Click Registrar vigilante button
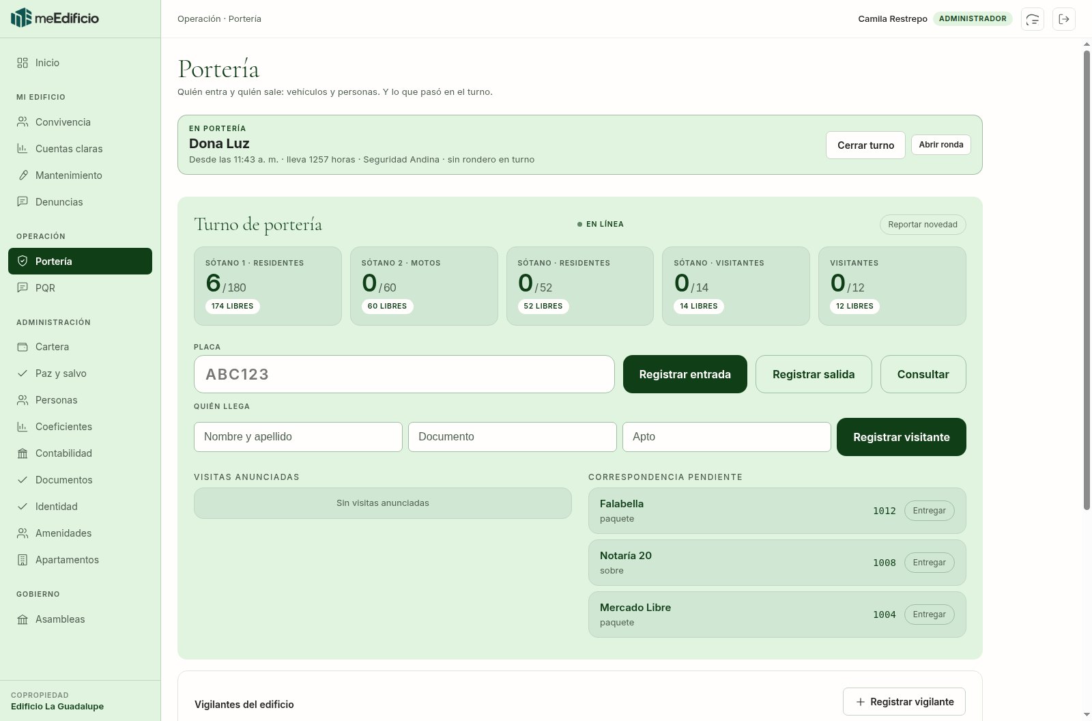 pyautogui.click(x=904, y=702)
